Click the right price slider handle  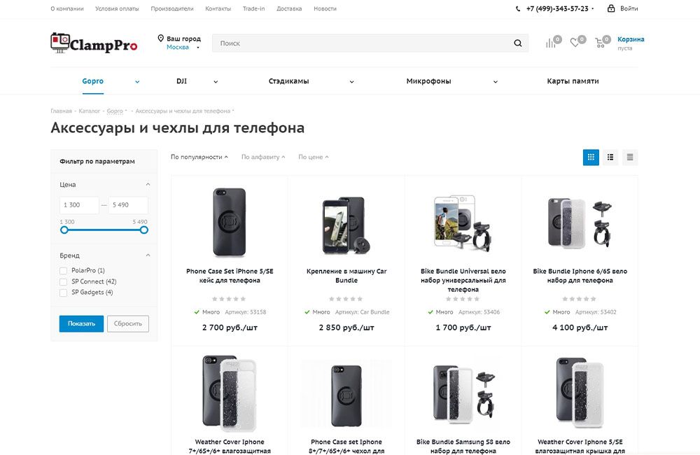[x=144, y=230]
